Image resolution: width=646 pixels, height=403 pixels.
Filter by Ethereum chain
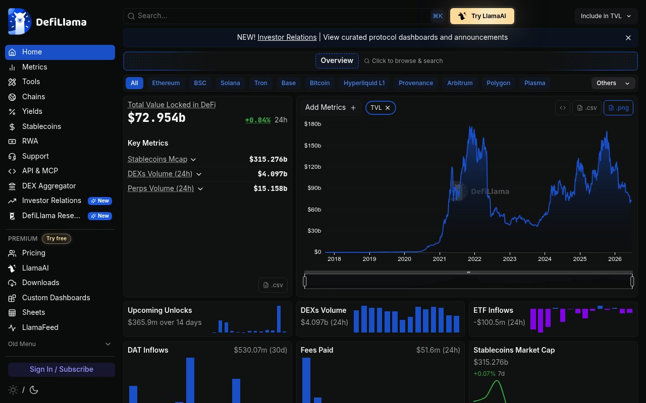(166, 83)
